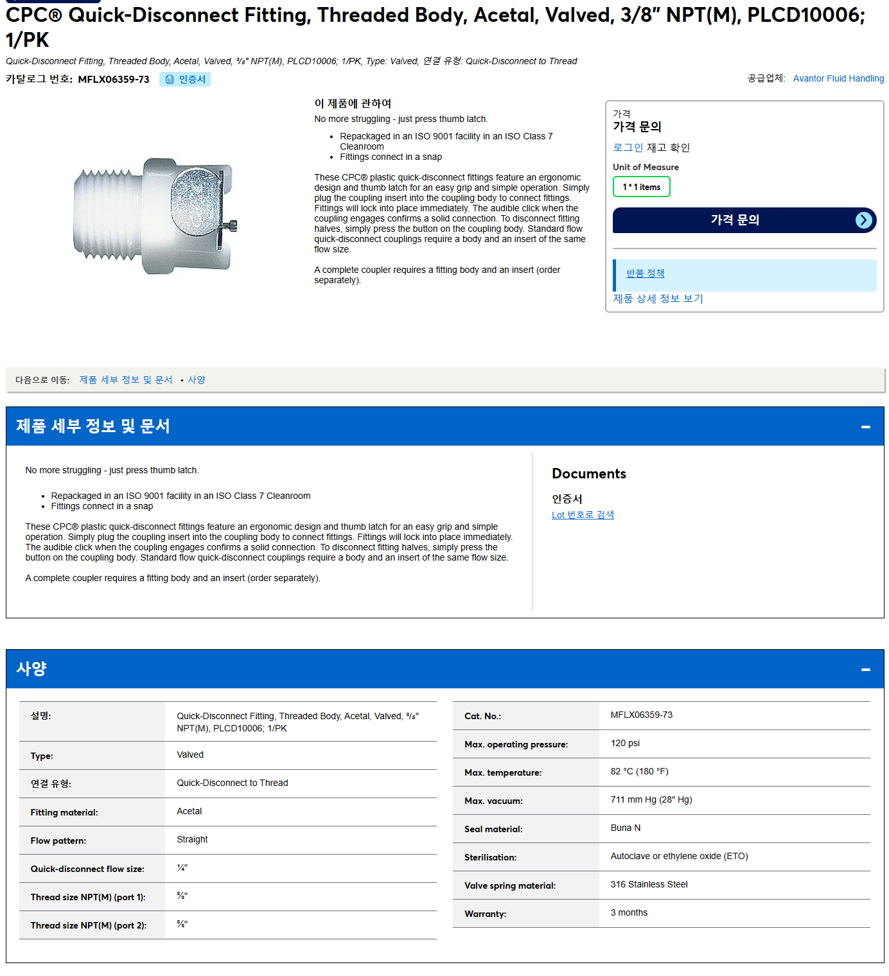Click the 'Fitting material' value Acetal

pos(189,812)
